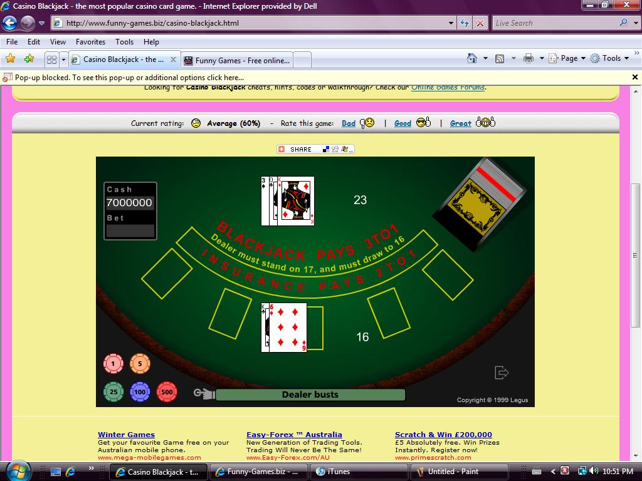
Task: Switch to iTunes in the taskbar
Action: coord(359,472)
